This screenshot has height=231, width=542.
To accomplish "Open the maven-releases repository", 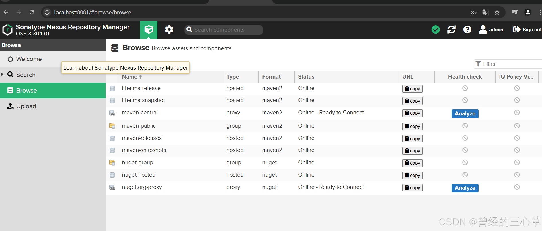I will tap(142, 138).
